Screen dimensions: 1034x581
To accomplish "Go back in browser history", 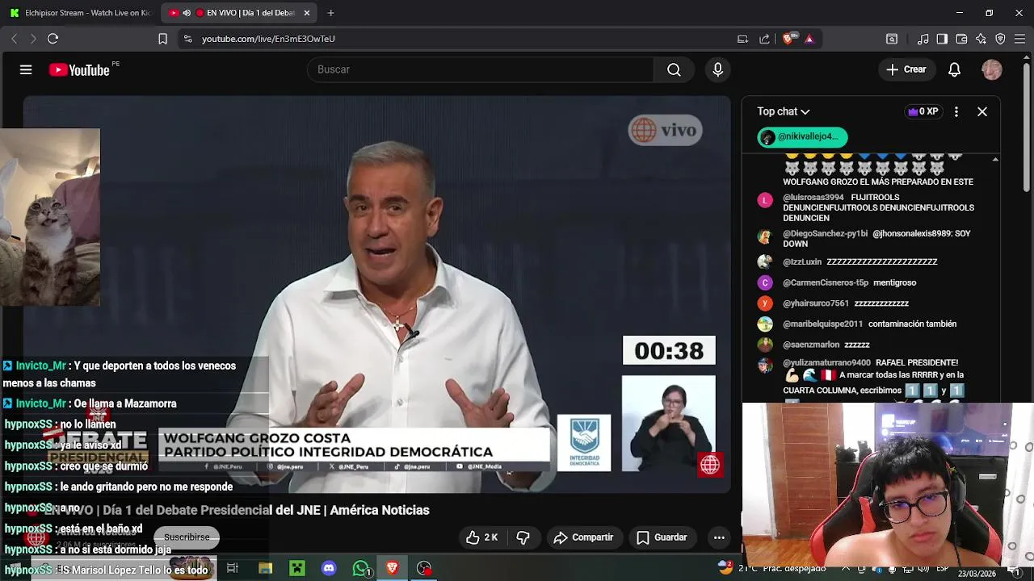I will [14, 39].
